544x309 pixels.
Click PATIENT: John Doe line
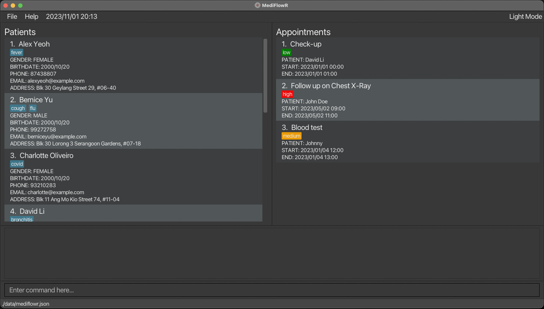[305, 102]
